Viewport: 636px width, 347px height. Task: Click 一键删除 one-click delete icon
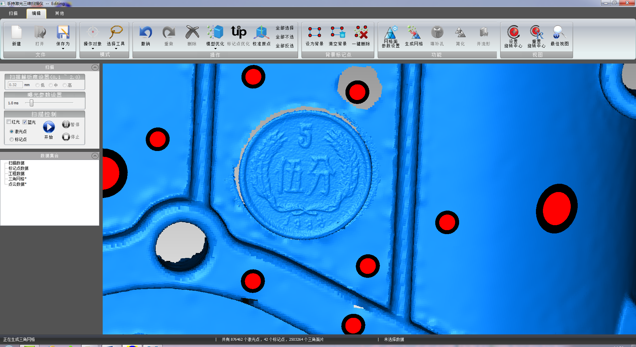coord(361,33)
